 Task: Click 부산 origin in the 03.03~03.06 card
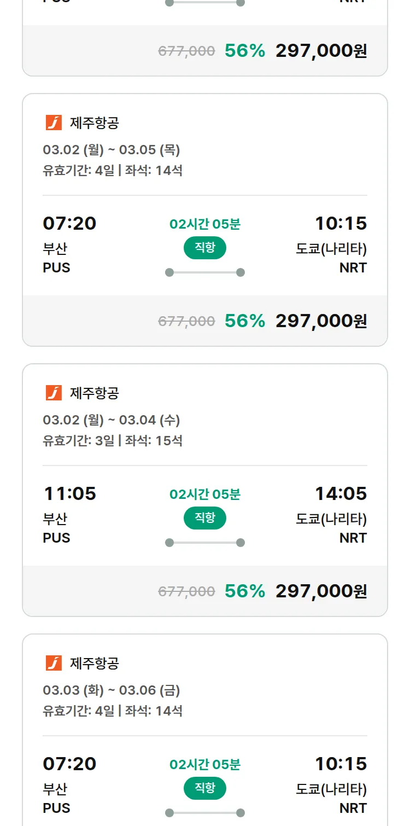pyautogui.click(x=55, y=789)
